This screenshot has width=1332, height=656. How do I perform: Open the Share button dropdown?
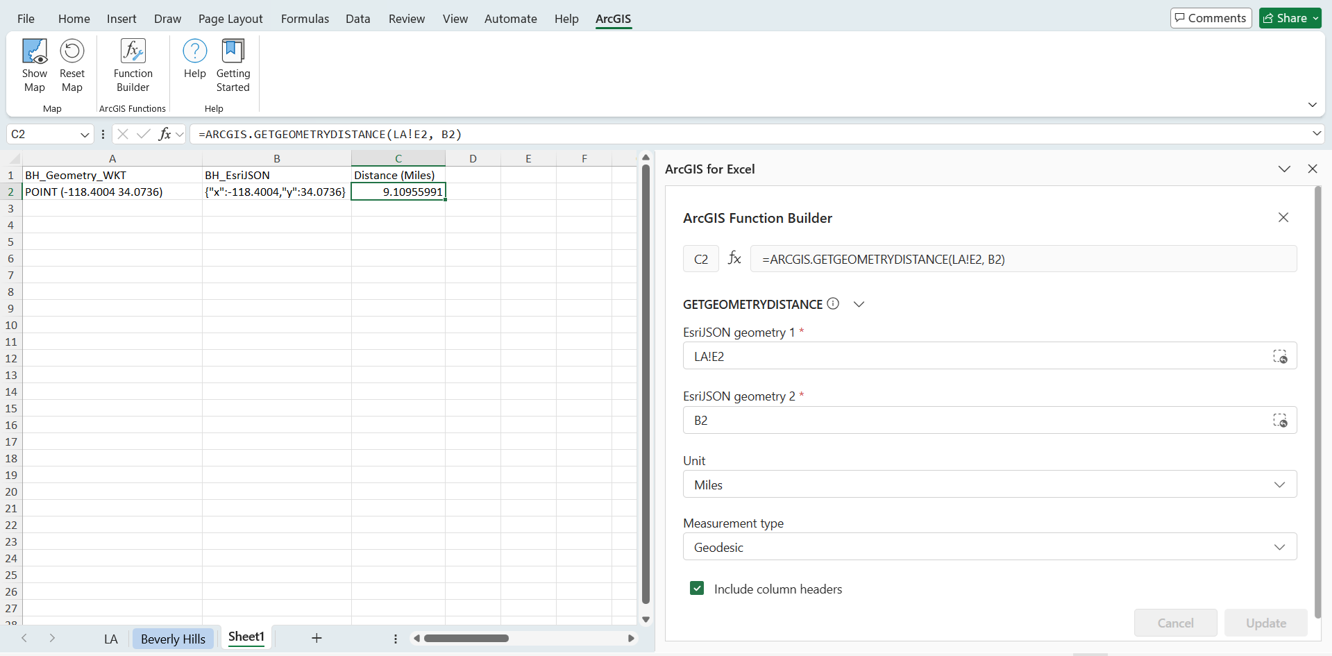1315,18
